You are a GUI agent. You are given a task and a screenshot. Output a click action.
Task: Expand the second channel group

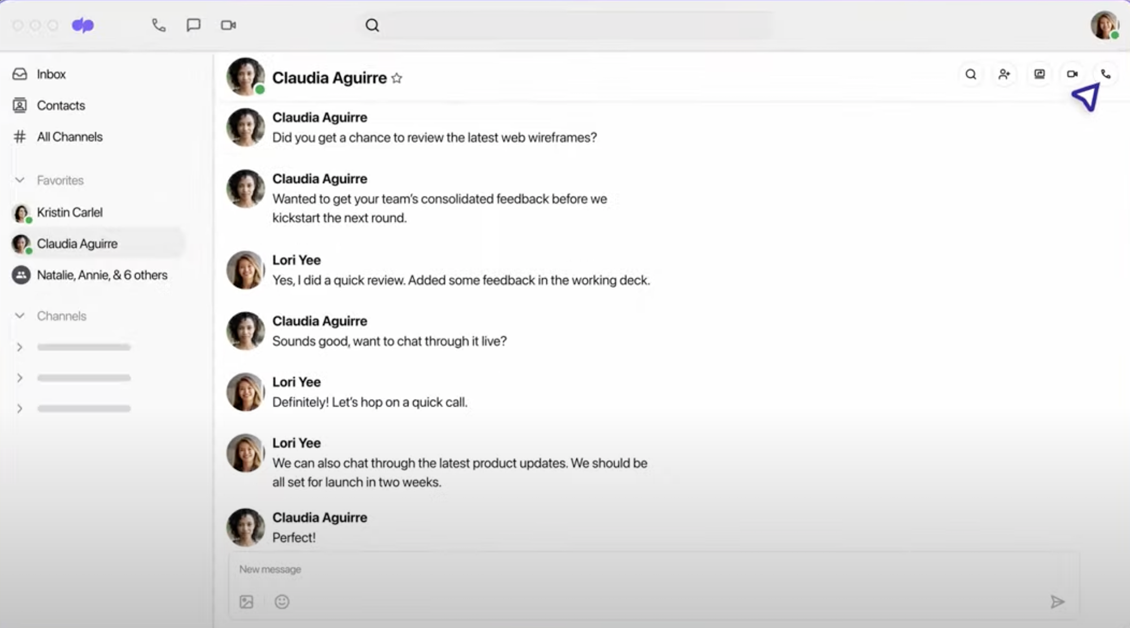tap(20, 378)
